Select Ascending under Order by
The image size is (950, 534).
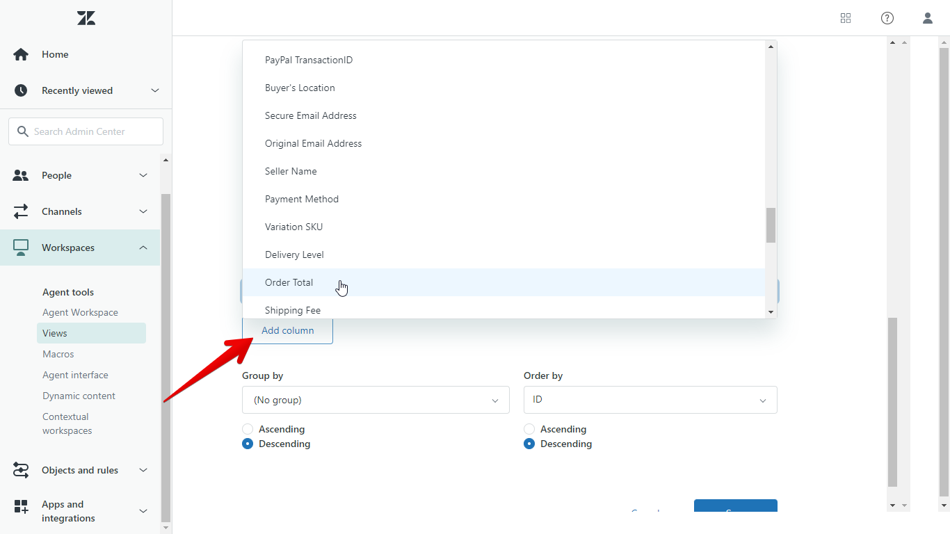[x=529, y=429]
